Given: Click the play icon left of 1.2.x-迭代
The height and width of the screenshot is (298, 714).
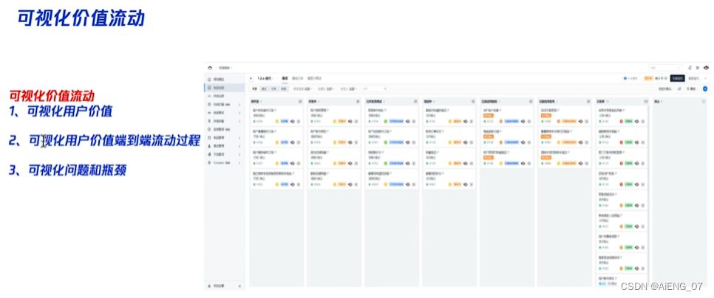Looking at the screenshot, I should pos(251,78).
